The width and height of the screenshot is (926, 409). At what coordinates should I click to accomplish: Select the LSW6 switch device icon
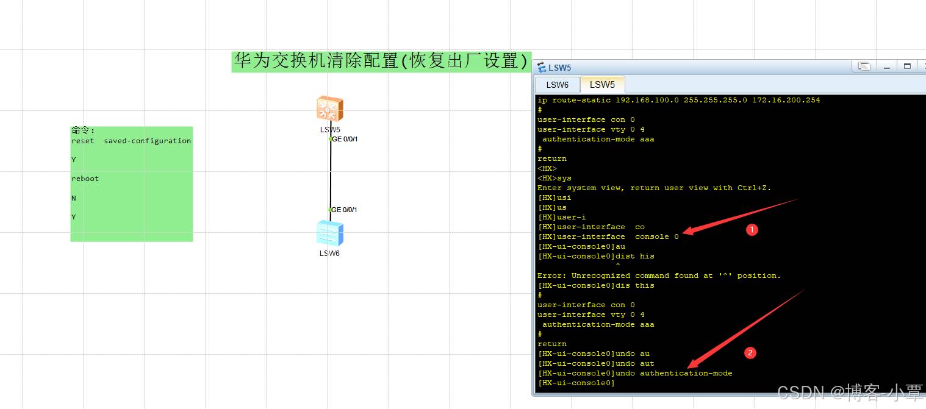330,233
